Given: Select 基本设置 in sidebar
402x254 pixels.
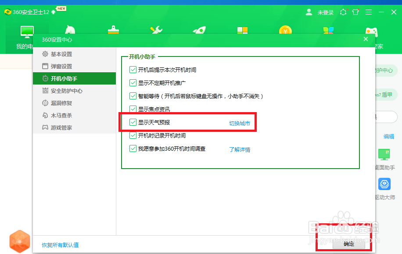Looking at the screenshot, I should 74,54.
